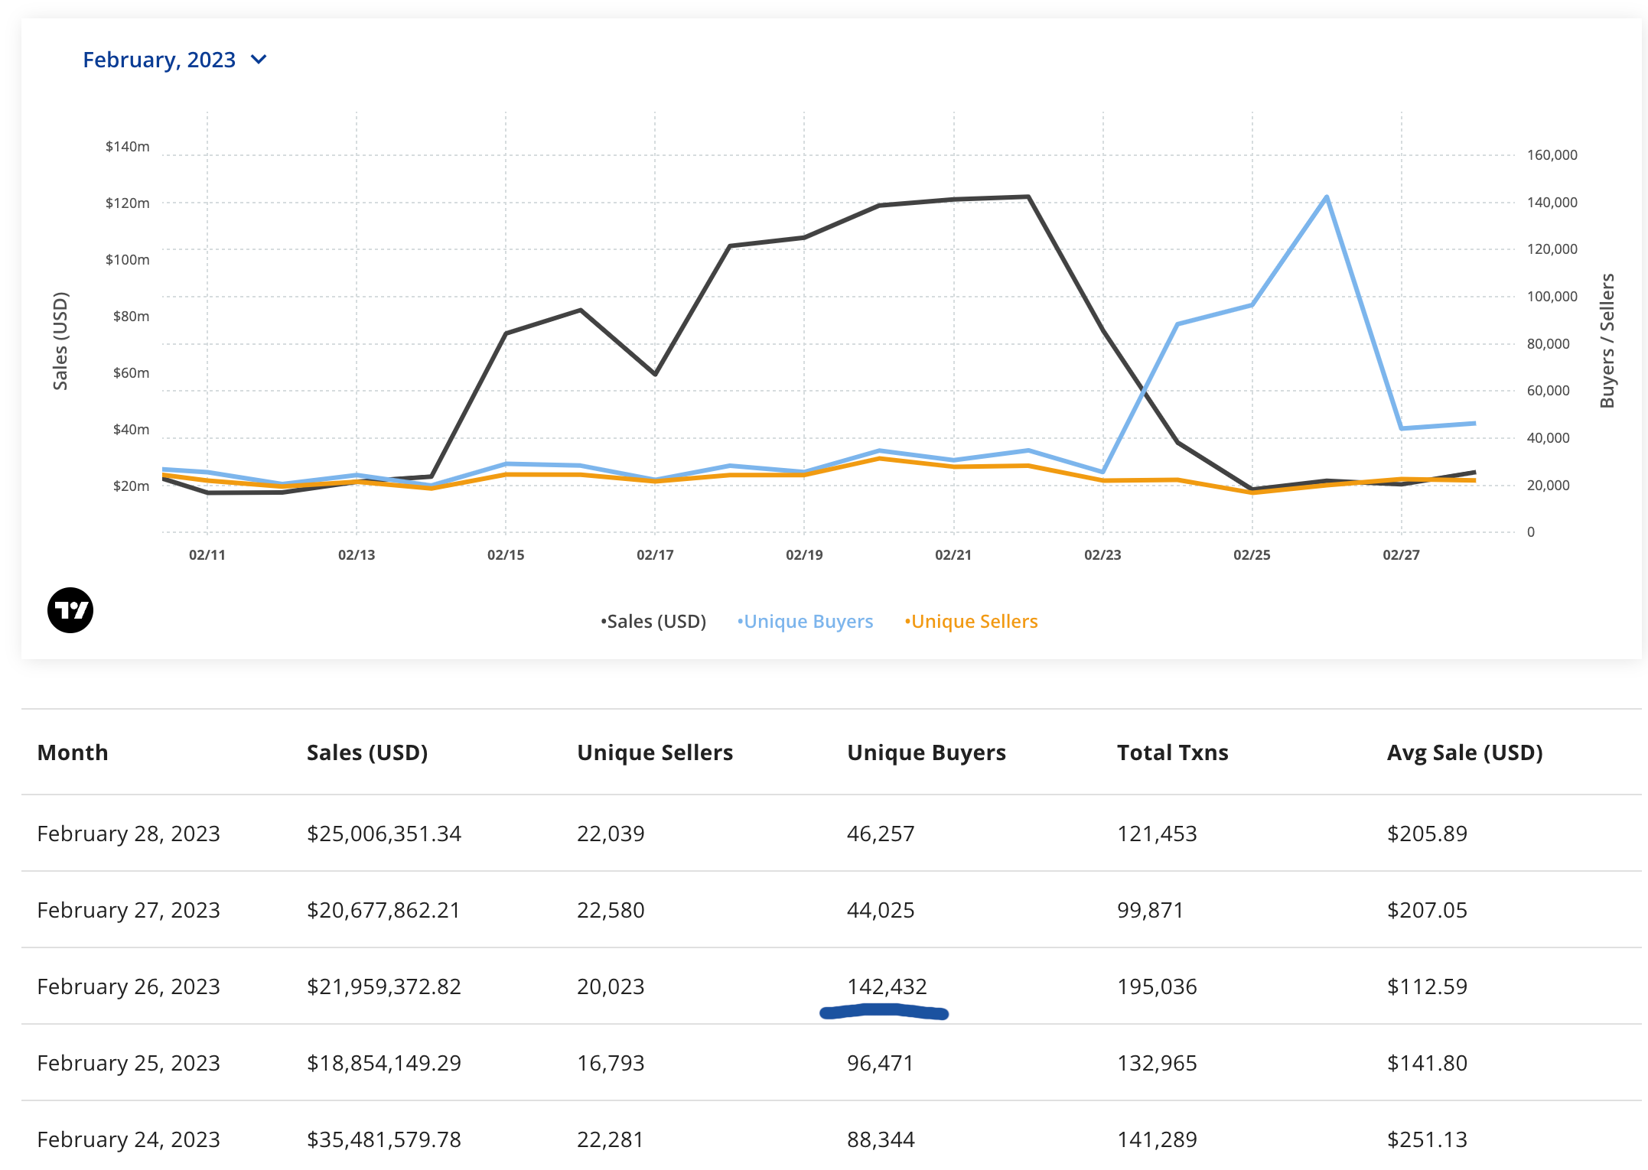Viewport: 1648px width, 1170px height.
Task: Click the underlined 142,432 buyers value
Action: pyautogui.click(x=887, y=986)
